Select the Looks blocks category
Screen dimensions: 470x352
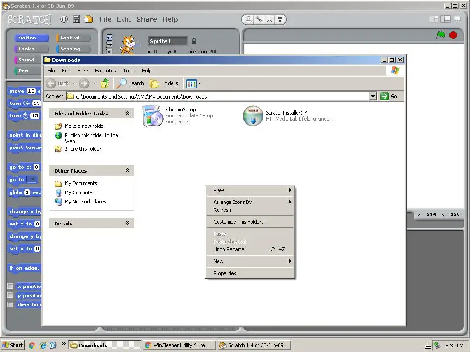(32, 49)
